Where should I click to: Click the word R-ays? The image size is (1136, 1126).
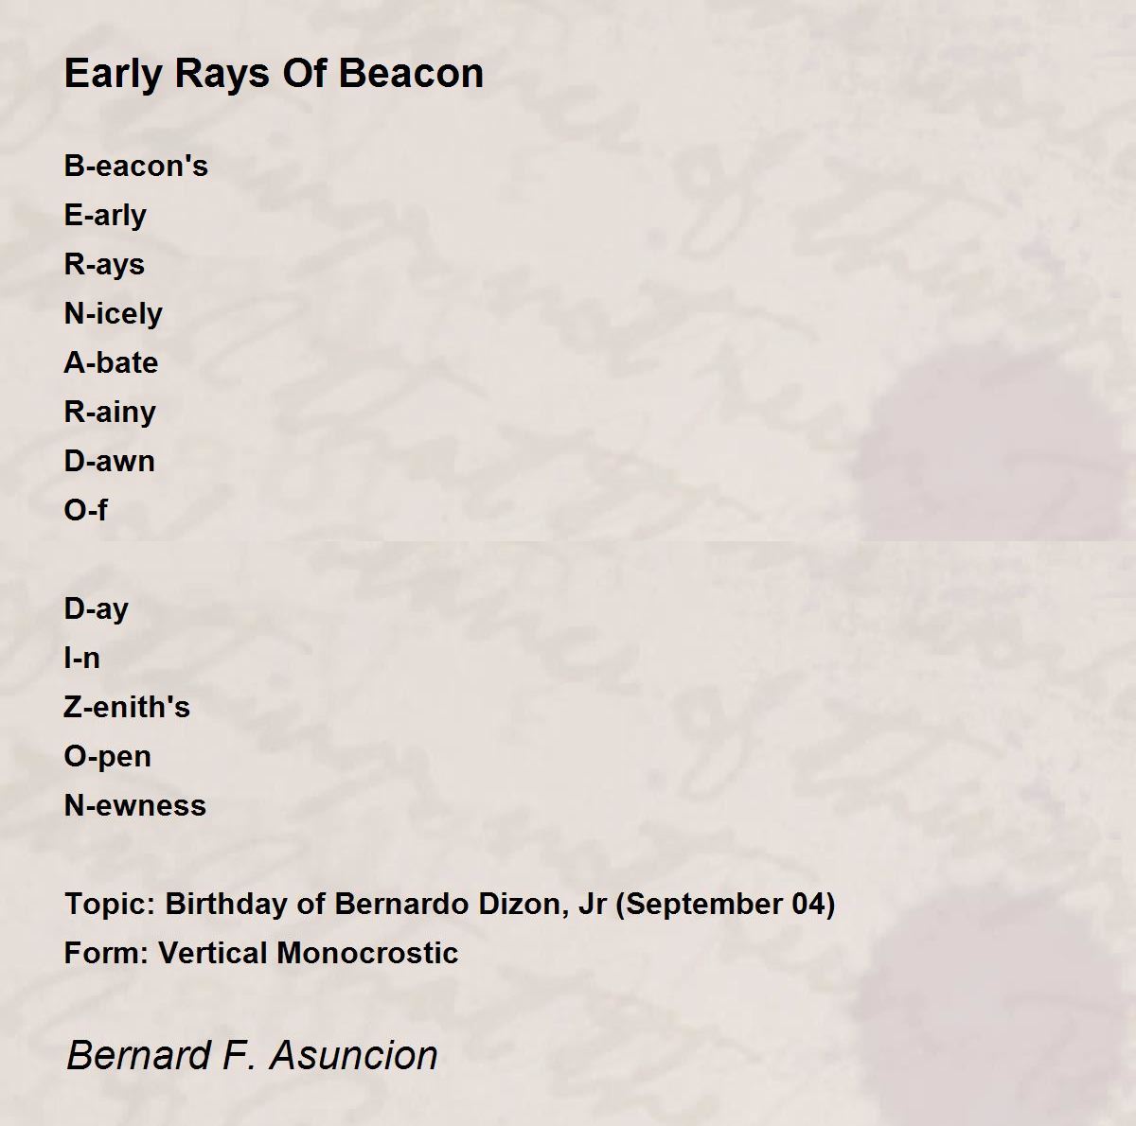tap(104, 265)
